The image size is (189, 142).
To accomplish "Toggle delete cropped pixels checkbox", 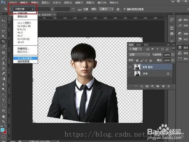I will (124, 9).
